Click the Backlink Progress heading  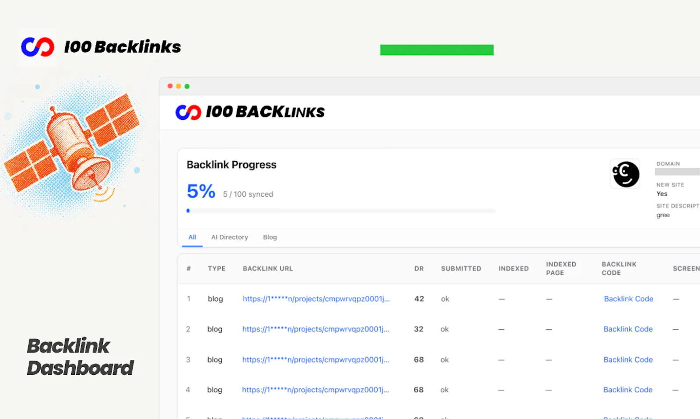(231, 165)
